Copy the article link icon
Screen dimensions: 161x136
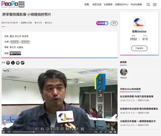tap(23, 63)
